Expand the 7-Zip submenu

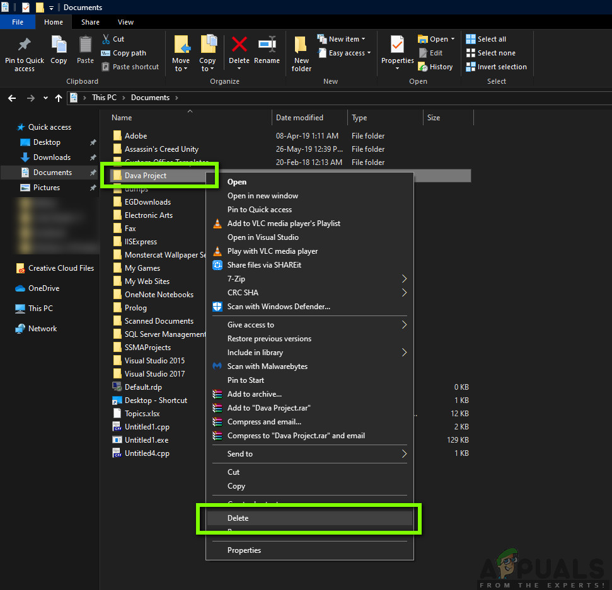tap(309, 279)
